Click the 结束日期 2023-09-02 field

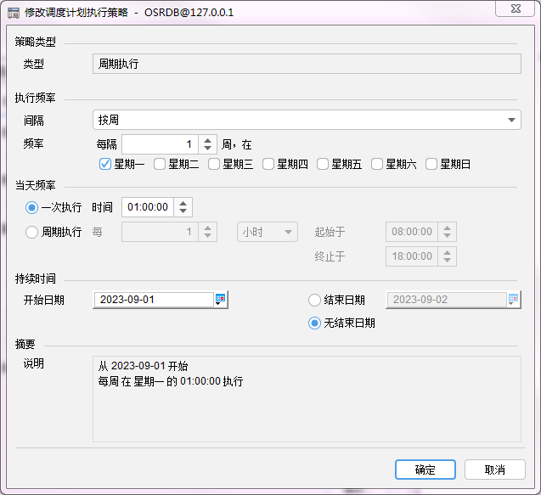[447, 300]
